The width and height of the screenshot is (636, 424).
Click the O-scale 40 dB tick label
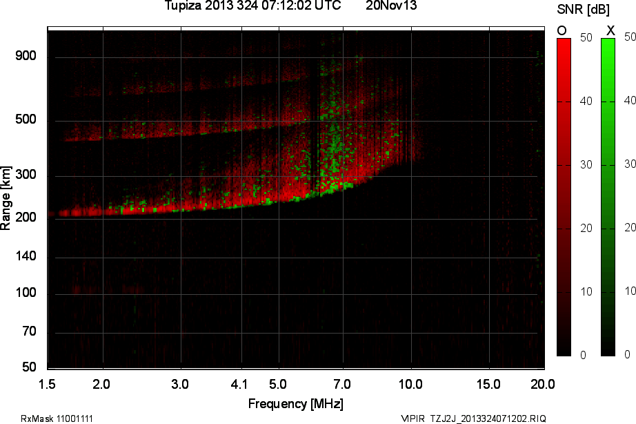586,101
